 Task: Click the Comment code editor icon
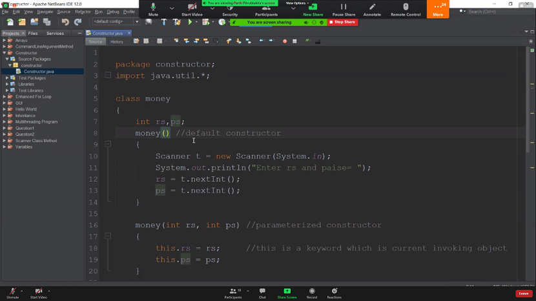point(307,41)
